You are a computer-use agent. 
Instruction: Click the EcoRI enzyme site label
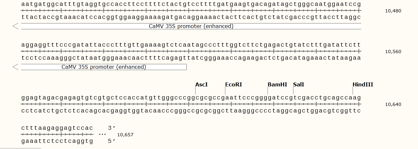(x=234, y=85)
